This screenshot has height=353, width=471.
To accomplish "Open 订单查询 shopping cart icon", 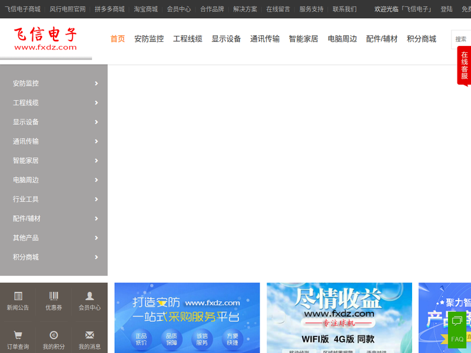I will pyautogui.click(x=18, y=335).
